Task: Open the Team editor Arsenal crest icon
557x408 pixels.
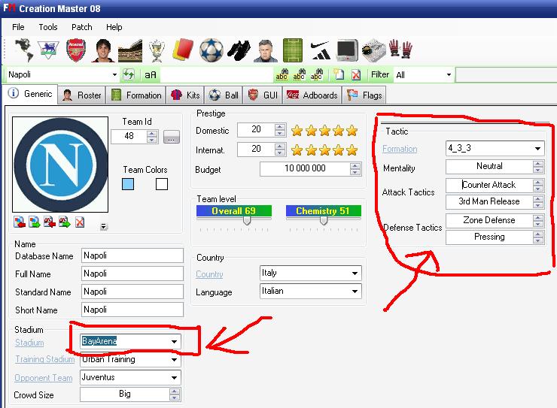Action: point(76,50)
